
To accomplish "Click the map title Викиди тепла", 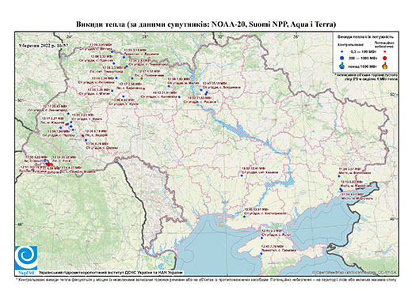I will [x=206, y=25].
